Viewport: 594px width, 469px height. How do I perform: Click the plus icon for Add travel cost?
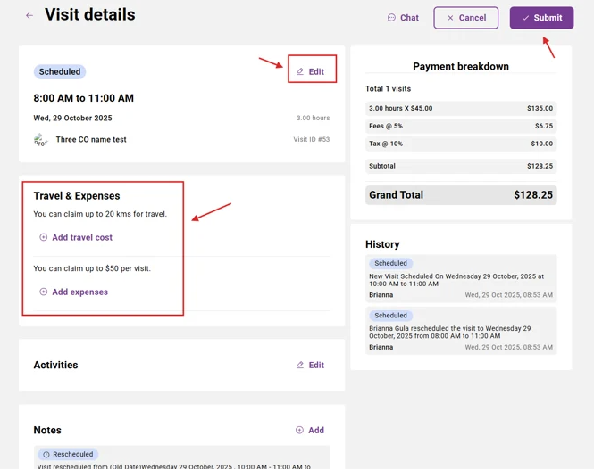coord(44,238)
